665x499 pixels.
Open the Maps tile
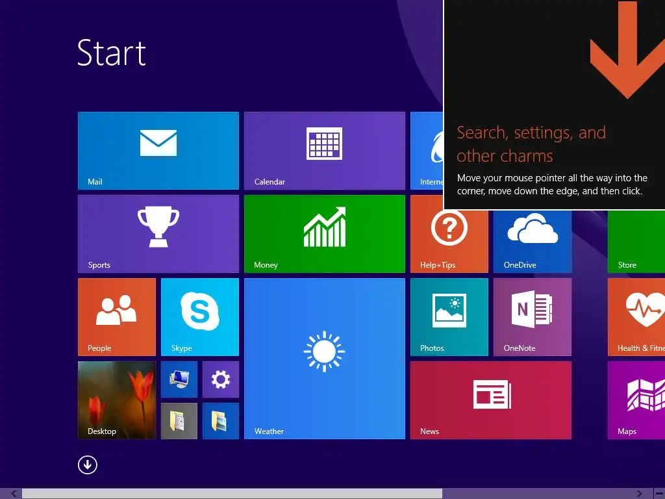coord(636,400)
